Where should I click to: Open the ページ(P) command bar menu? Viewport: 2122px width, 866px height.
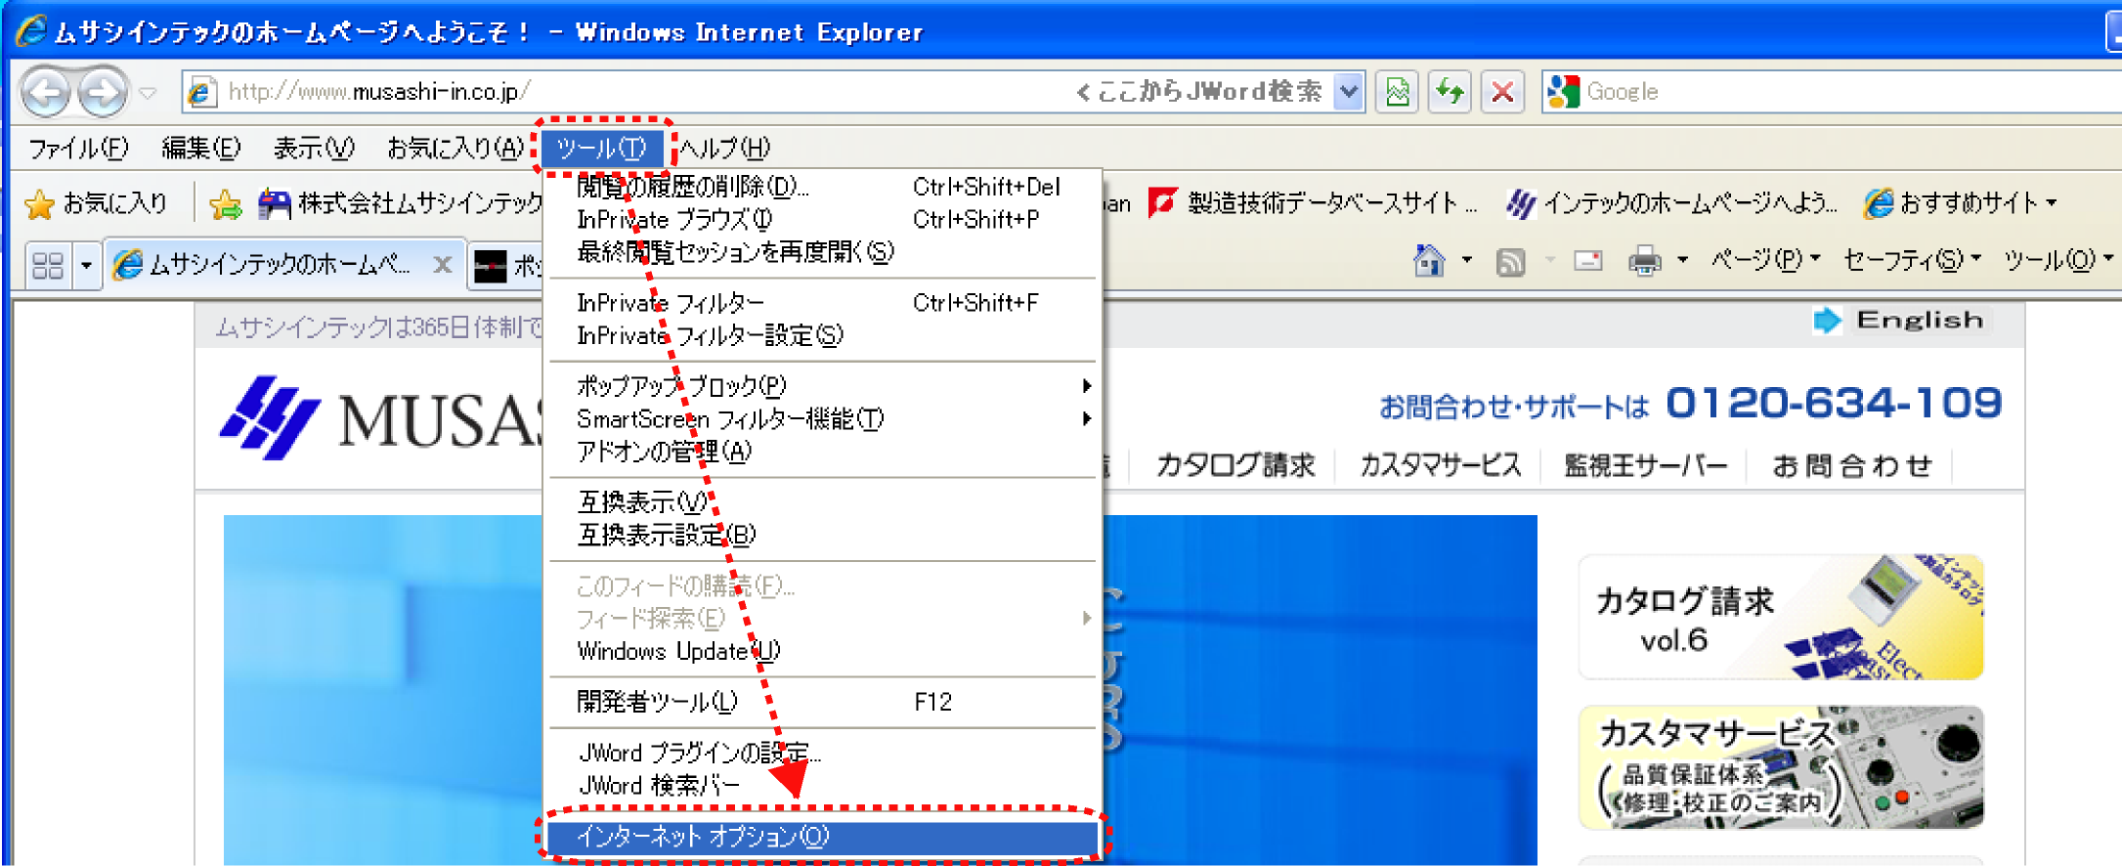[x=1765, y=260]
